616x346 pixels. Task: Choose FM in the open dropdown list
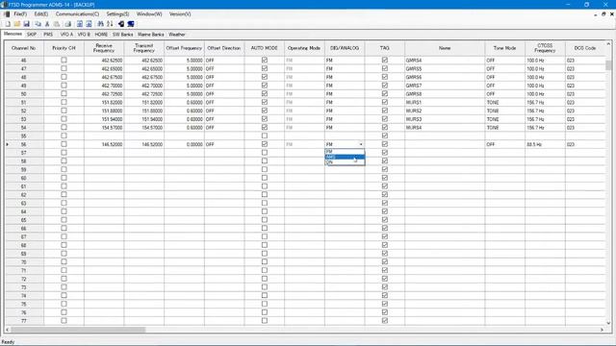[345, 152]
